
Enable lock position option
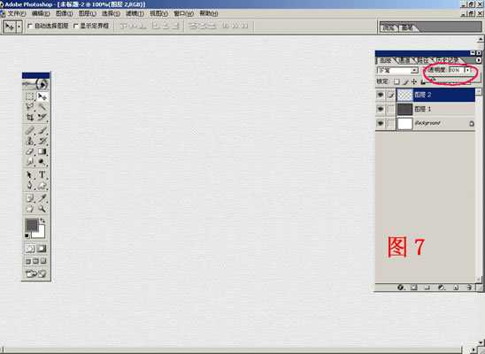coord(414,81)
